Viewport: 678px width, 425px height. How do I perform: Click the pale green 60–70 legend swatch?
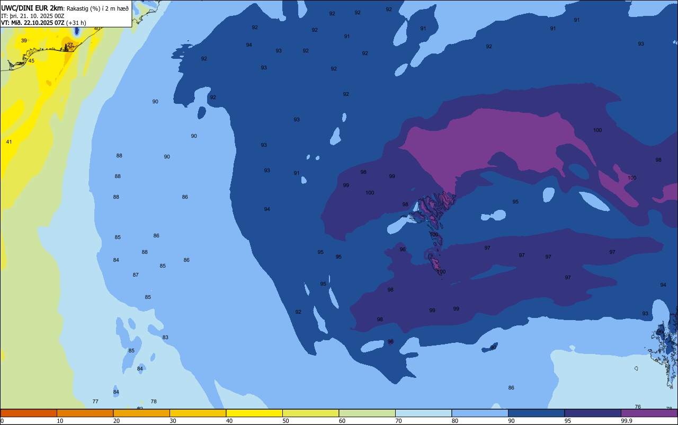tap(367, 413)
